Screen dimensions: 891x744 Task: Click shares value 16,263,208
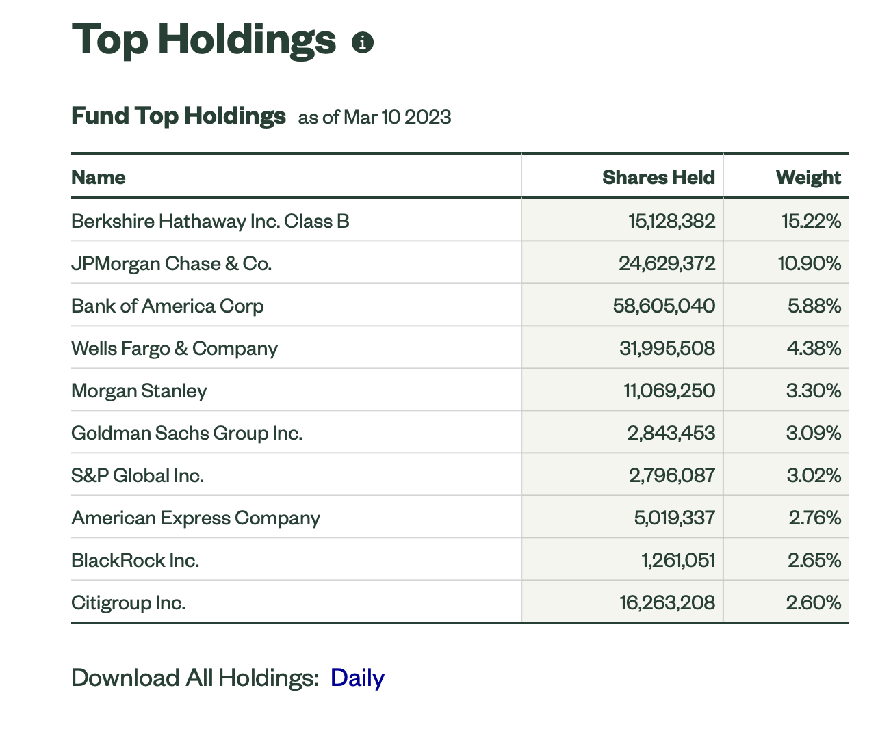667,602
